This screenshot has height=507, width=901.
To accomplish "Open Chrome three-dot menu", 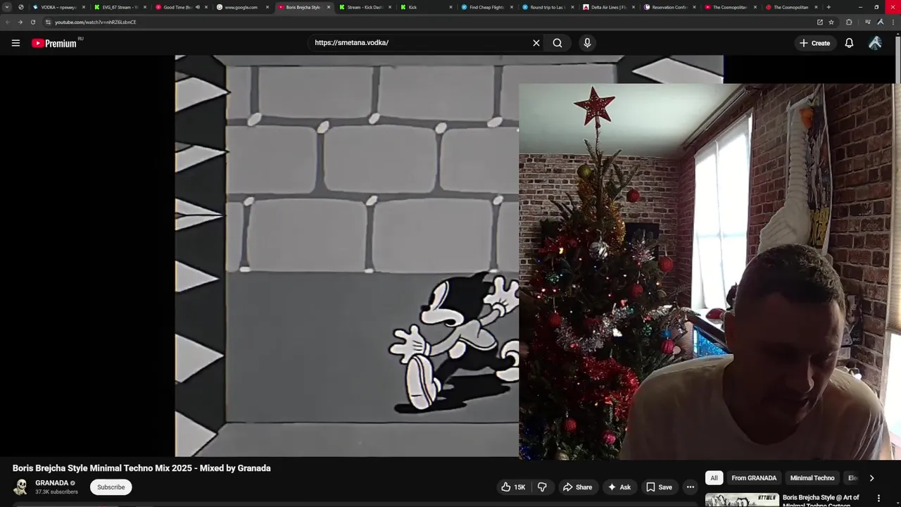I will click(x=892, y=22).
